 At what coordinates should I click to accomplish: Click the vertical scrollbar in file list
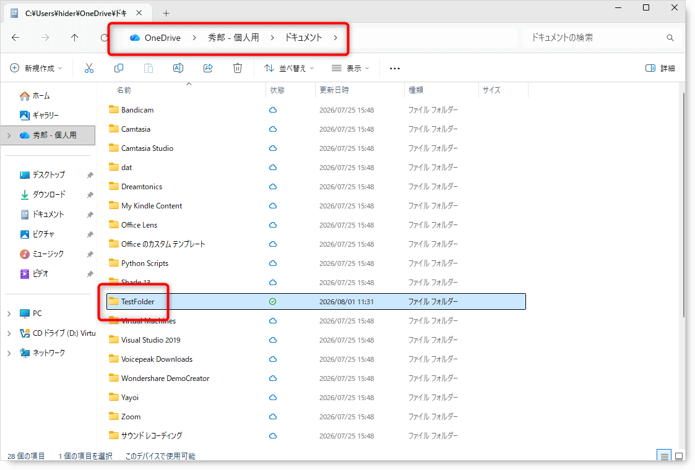tap(683, 204)
